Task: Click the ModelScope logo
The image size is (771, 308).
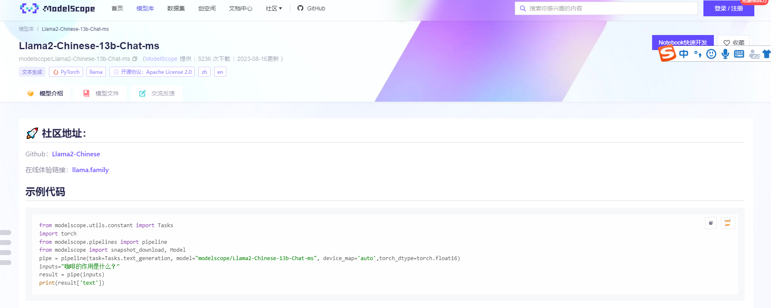Action: pos(58,8)
